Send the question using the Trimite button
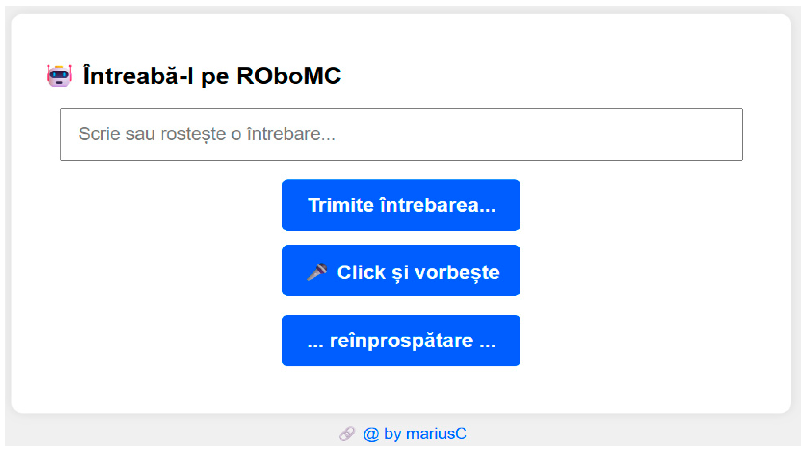This screenshot has width=806, height=452. pyautogui.click(x=401, y=205)
